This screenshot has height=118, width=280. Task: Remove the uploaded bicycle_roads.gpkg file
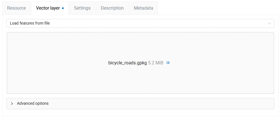168,63
